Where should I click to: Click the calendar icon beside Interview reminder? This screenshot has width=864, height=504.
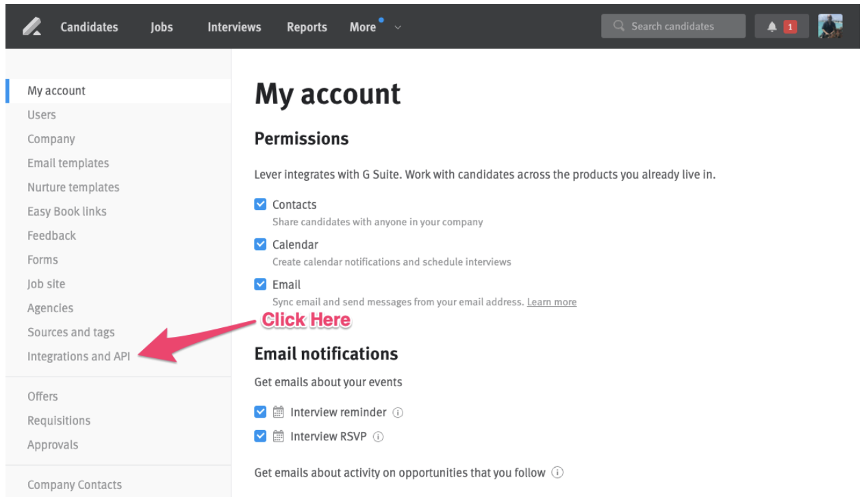coord(278,412)
